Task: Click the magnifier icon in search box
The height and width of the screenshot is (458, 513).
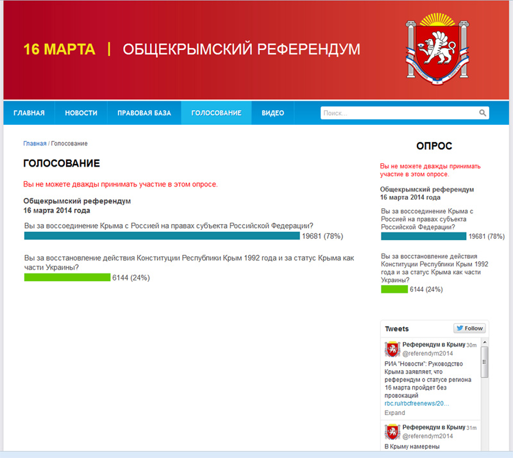Action: click(482, 113)
